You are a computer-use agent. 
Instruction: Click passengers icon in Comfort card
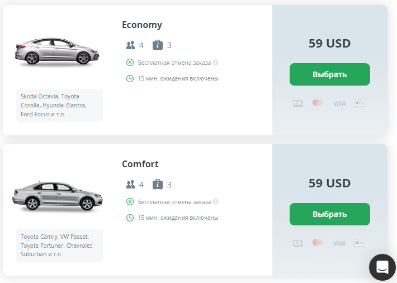tap(131, 185)
